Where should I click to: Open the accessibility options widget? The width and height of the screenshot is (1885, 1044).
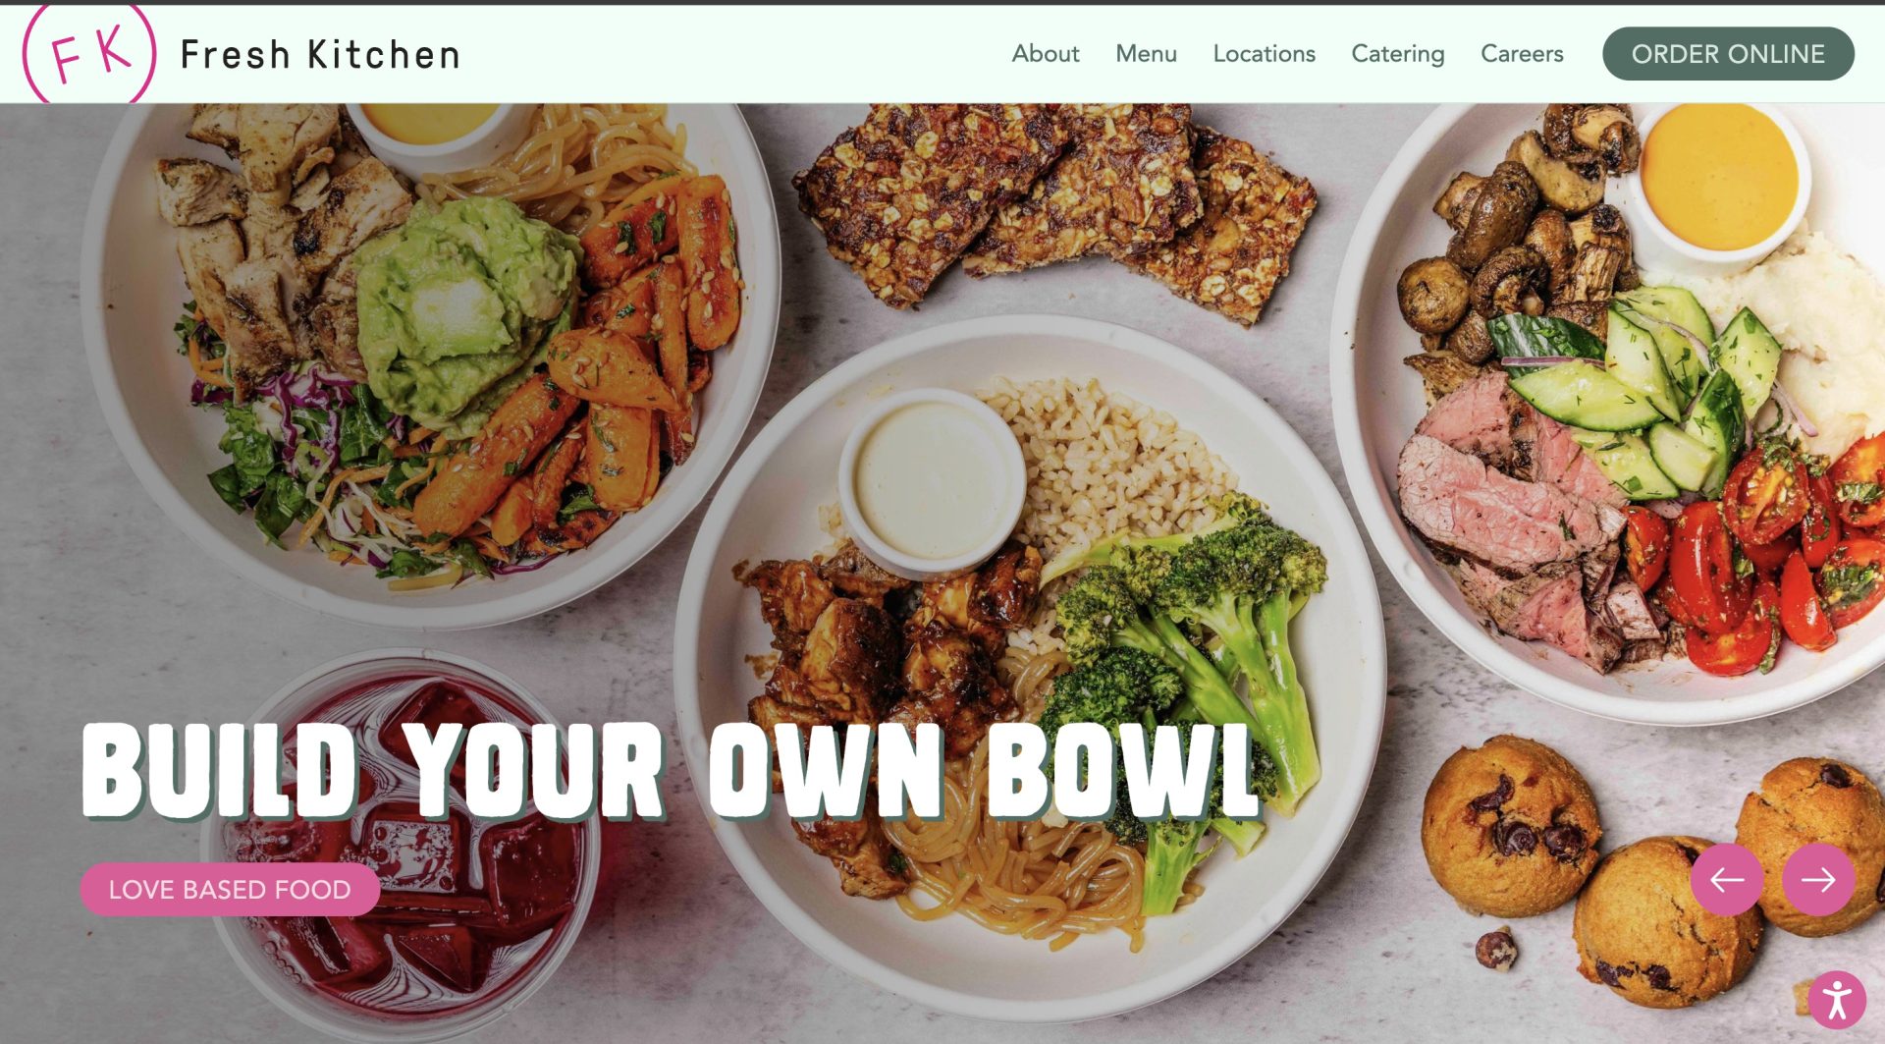coord(1836,1001)
